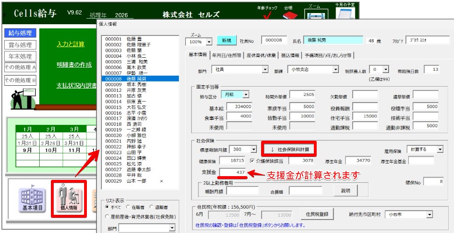This screenshot has width=454, height=233.
Task: Click the ズーム icon in main window
Action: click(316, 14)
